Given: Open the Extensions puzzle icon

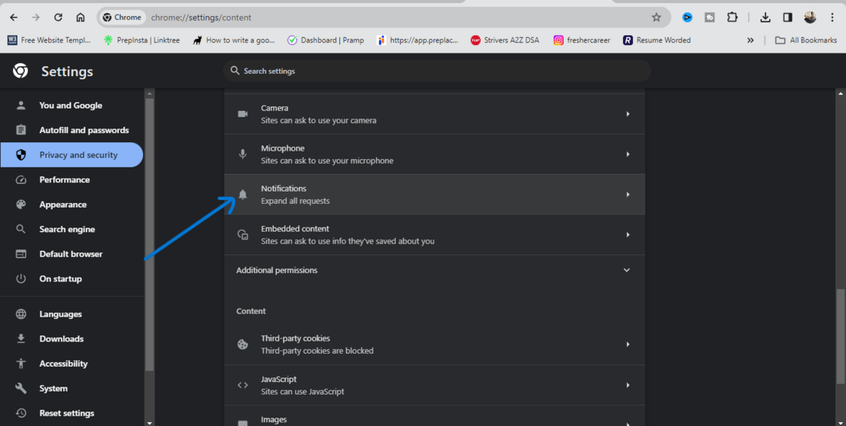Looking at the screenshot, I should pos(732,17).
